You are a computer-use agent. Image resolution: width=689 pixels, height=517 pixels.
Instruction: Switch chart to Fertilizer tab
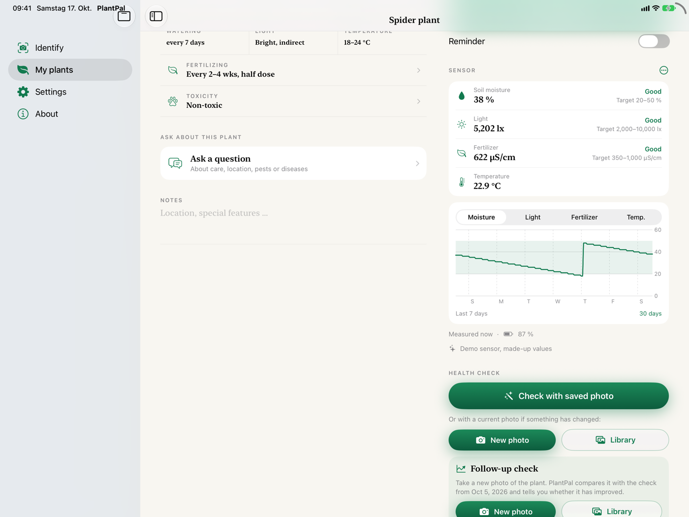tap(584, 217)
